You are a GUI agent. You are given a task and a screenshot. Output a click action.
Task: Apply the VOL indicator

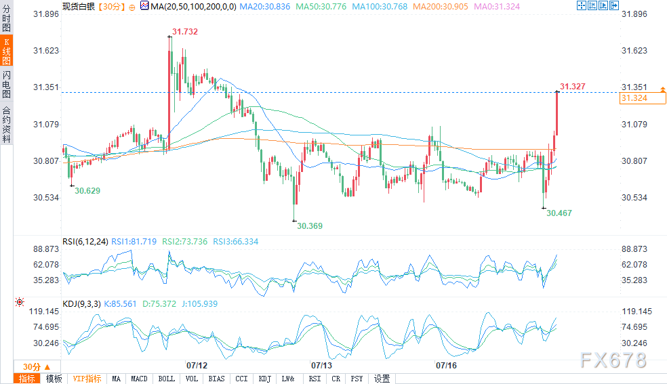point(191,379)
